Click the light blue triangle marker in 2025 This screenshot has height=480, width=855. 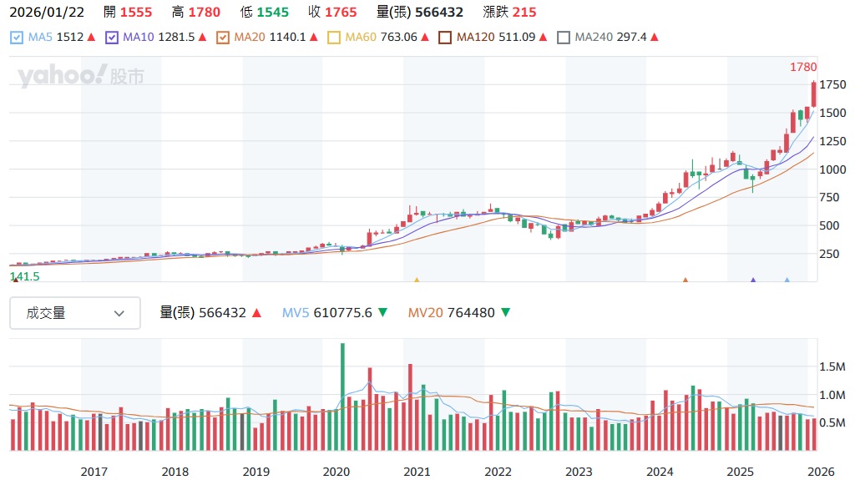pyautogui.click(x=787, y=281)
